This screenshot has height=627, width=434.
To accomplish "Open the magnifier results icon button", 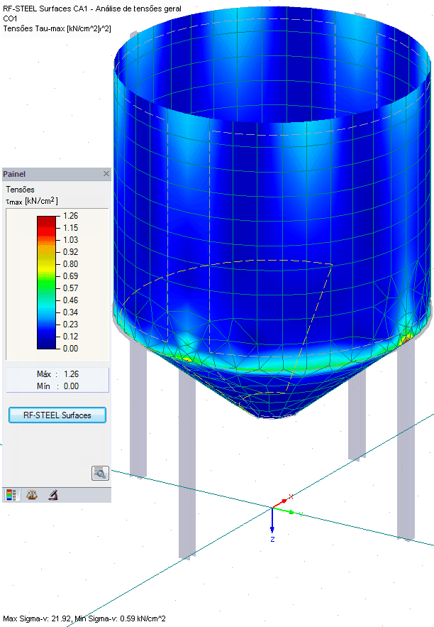I will click(100, 474).
